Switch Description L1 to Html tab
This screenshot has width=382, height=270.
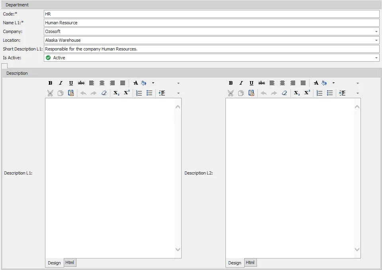point(70,263)
